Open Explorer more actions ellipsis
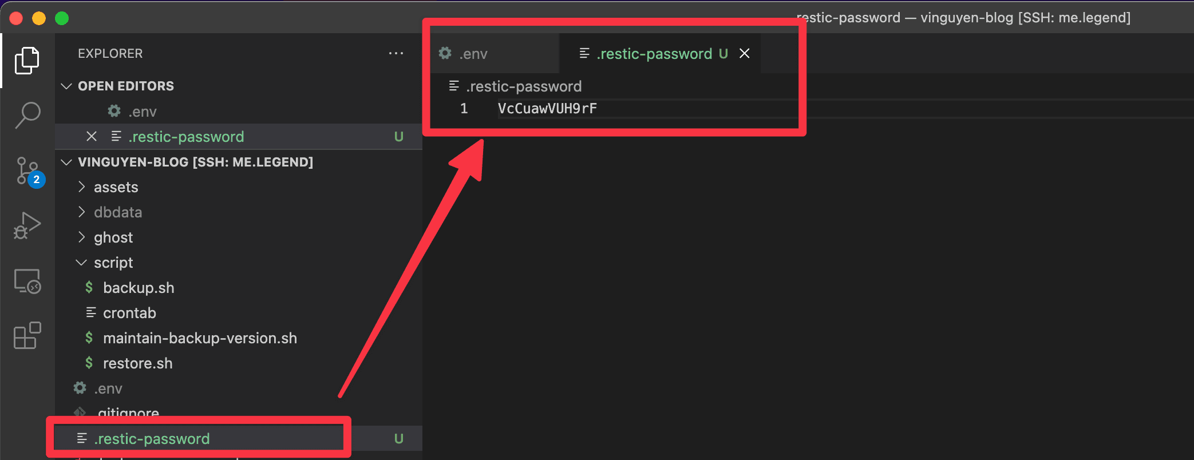This screenshot has width=1194, height=460. click(x=396, y=53)
